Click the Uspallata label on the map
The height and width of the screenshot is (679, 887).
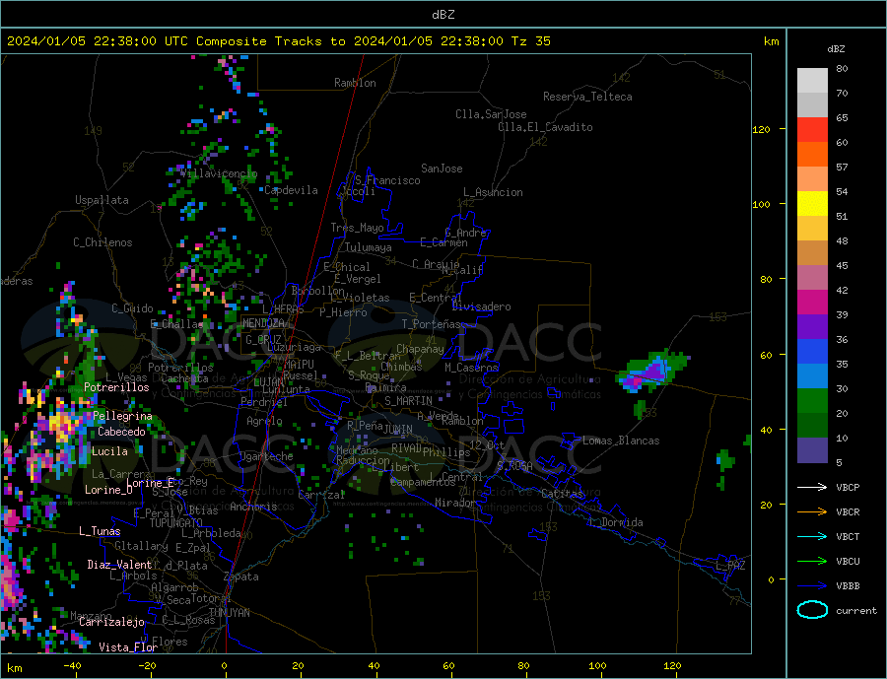[102, 200]
